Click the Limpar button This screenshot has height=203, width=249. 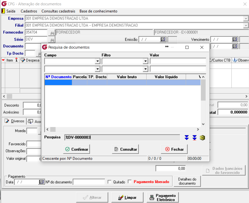tap(127, 197)
